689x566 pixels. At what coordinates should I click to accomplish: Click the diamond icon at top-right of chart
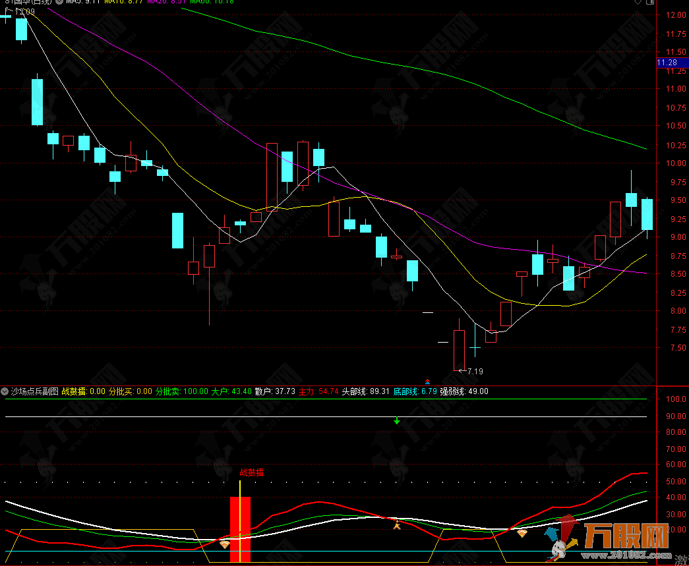(637, 3)
